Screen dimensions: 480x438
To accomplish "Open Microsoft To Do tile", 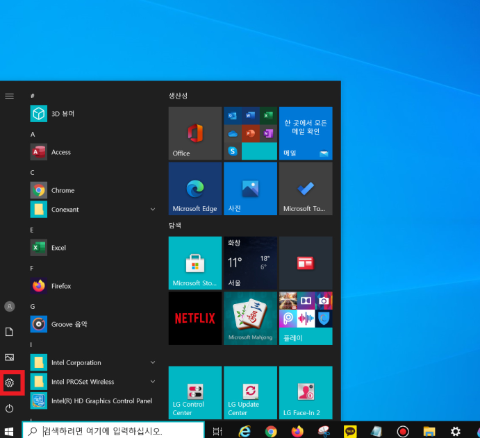I will click(306, 189).
